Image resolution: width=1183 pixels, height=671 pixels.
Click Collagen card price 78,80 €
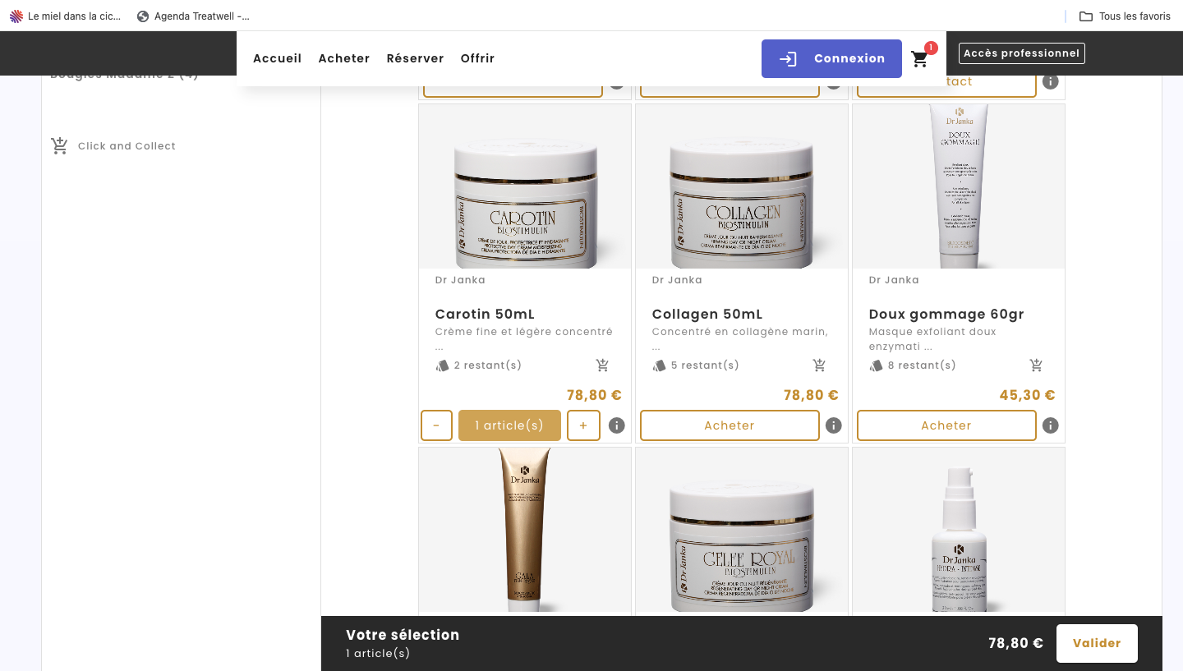click(811, 395)
